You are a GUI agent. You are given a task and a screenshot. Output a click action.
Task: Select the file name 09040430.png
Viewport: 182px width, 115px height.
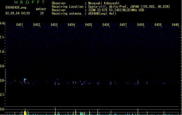16,7
